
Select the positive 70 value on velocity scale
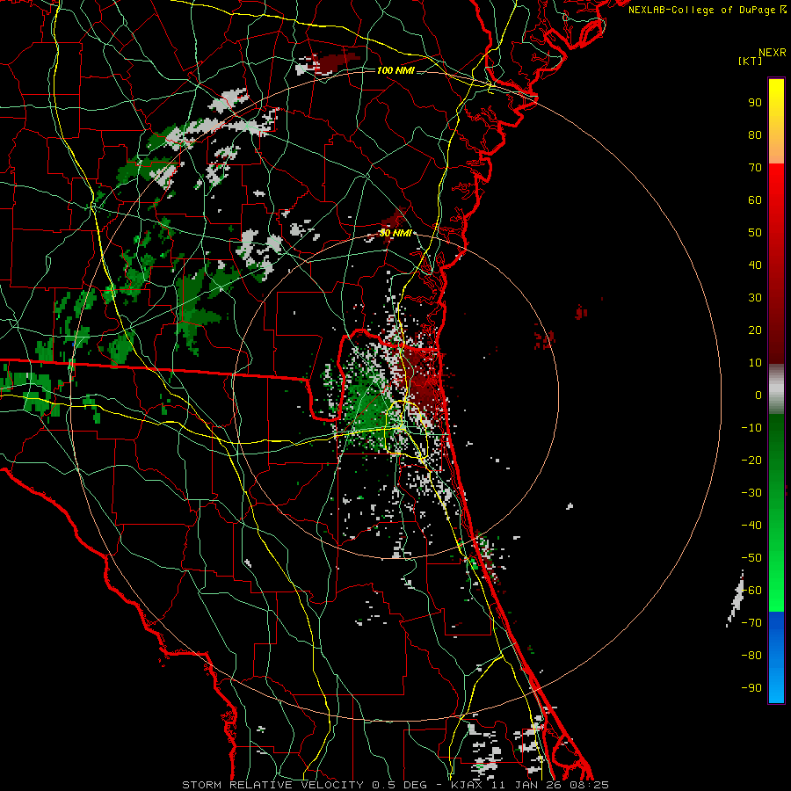click(755, 168)
